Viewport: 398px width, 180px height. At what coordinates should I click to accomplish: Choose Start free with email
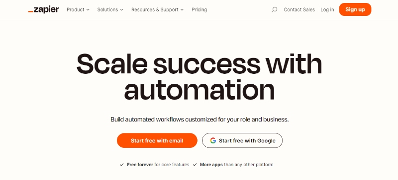(157, 140)
